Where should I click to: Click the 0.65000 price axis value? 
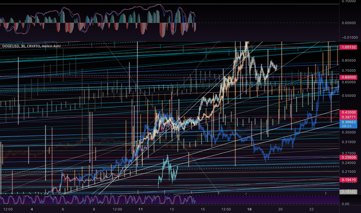click(349, 82)
